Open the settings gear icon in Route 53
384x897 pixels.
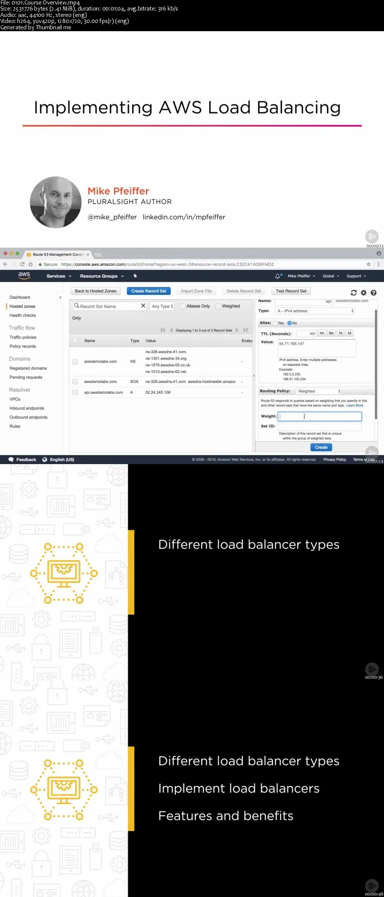click(363, 293)
